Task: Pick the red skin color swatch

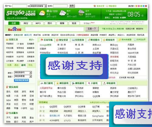Action: pyautogui.click(x=146, y=6)
